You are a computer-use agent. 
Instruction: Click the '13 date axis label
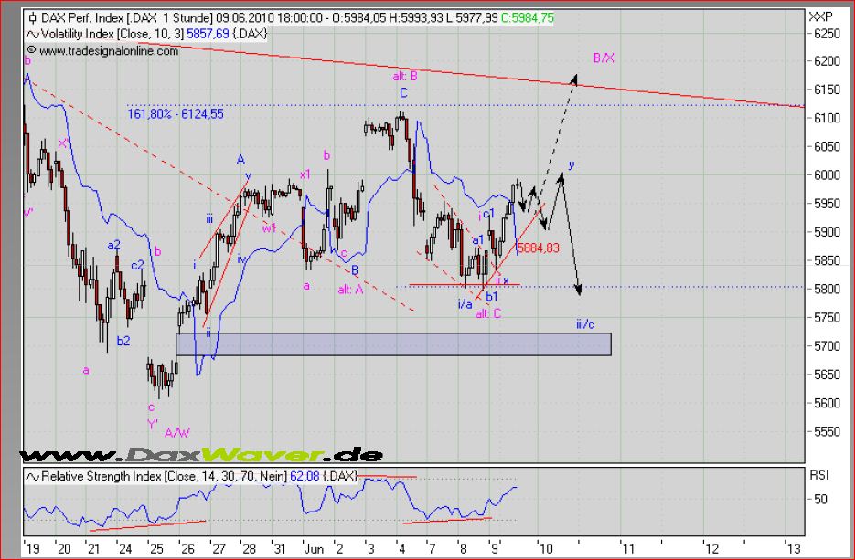tap(792, 548)
